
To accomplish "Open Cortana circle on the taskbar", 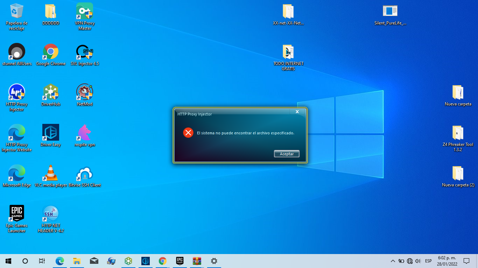I will click(25, 261).
